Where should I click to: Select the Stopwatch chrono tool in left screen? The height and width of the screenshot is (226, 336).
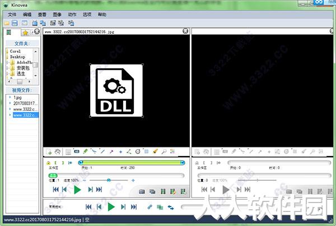pyautogui.click(x=138, y=152)
